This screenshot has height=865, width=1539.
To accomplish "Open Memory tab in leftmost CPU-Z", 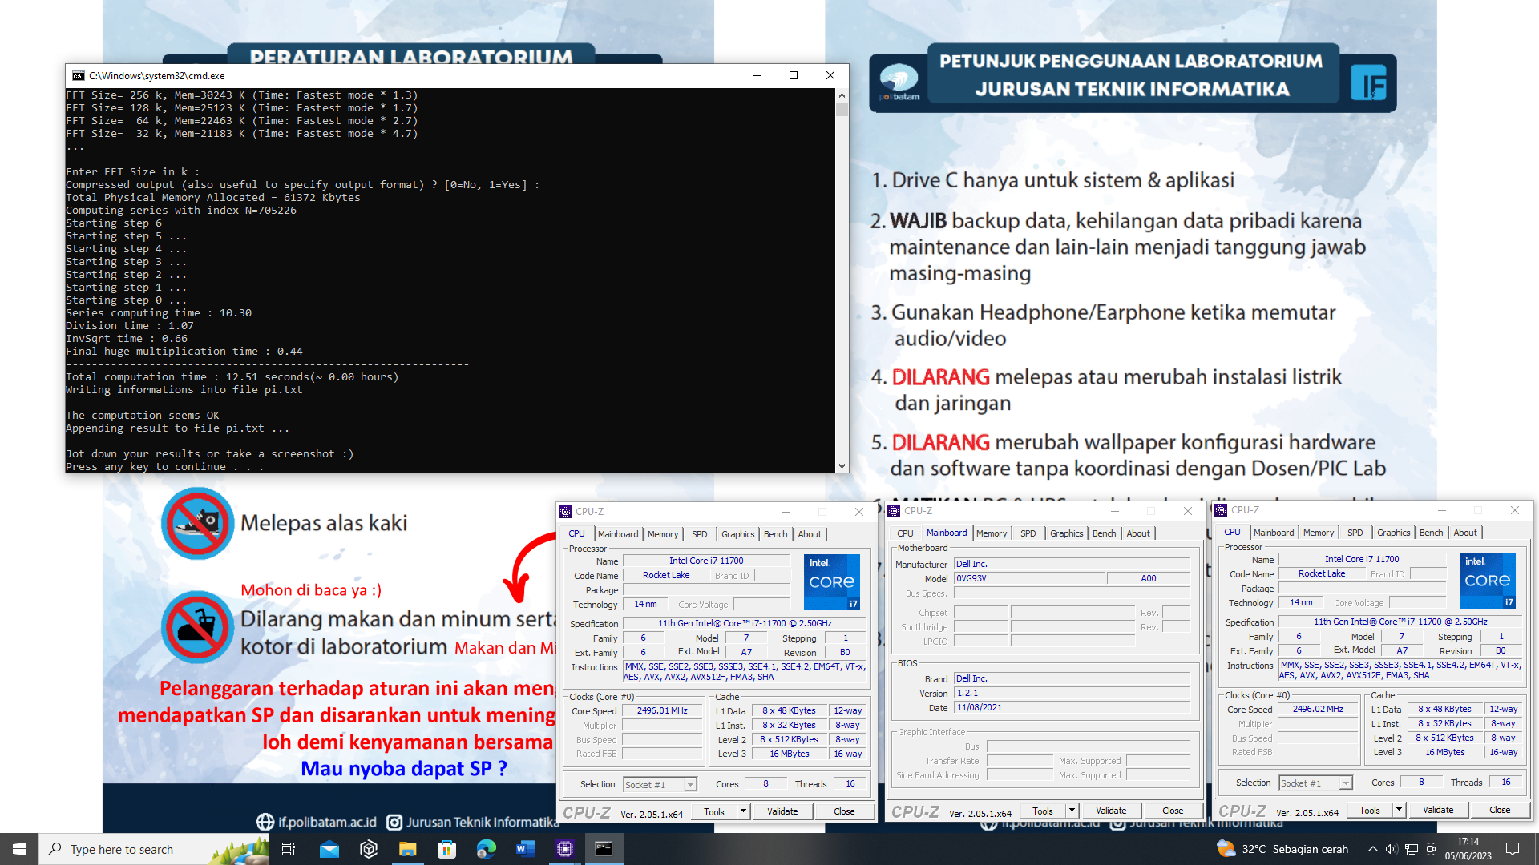I will [x=663, y=534].
